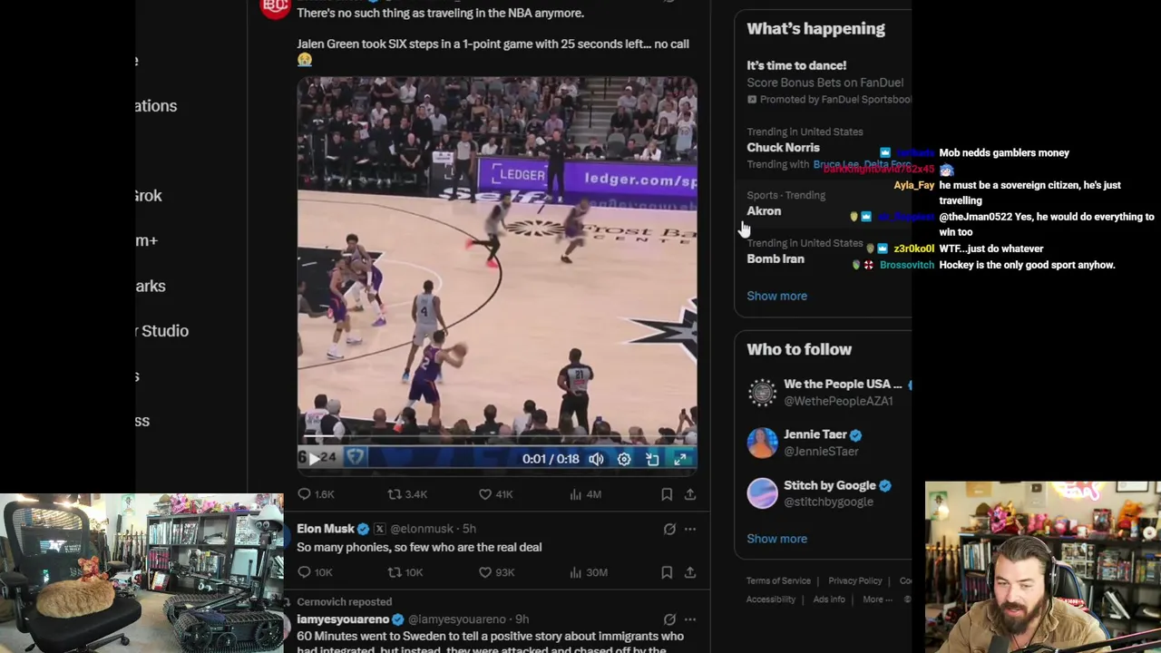The width and height of the screenshot is (1161, 653).
Task: Click the X affiliation badge beside Elon Musk
Action: click(380, 529)
